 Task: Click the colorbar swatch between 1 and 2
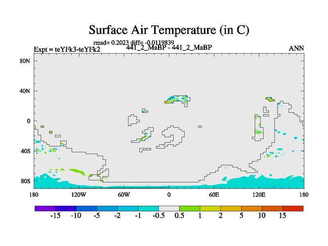click(x=210, y=208)
